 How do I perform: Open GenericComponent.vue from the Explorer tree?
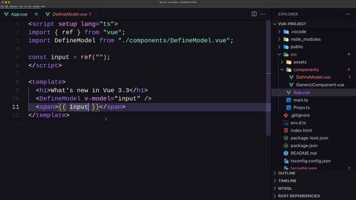pyautogui.click(x=320, y=85)
